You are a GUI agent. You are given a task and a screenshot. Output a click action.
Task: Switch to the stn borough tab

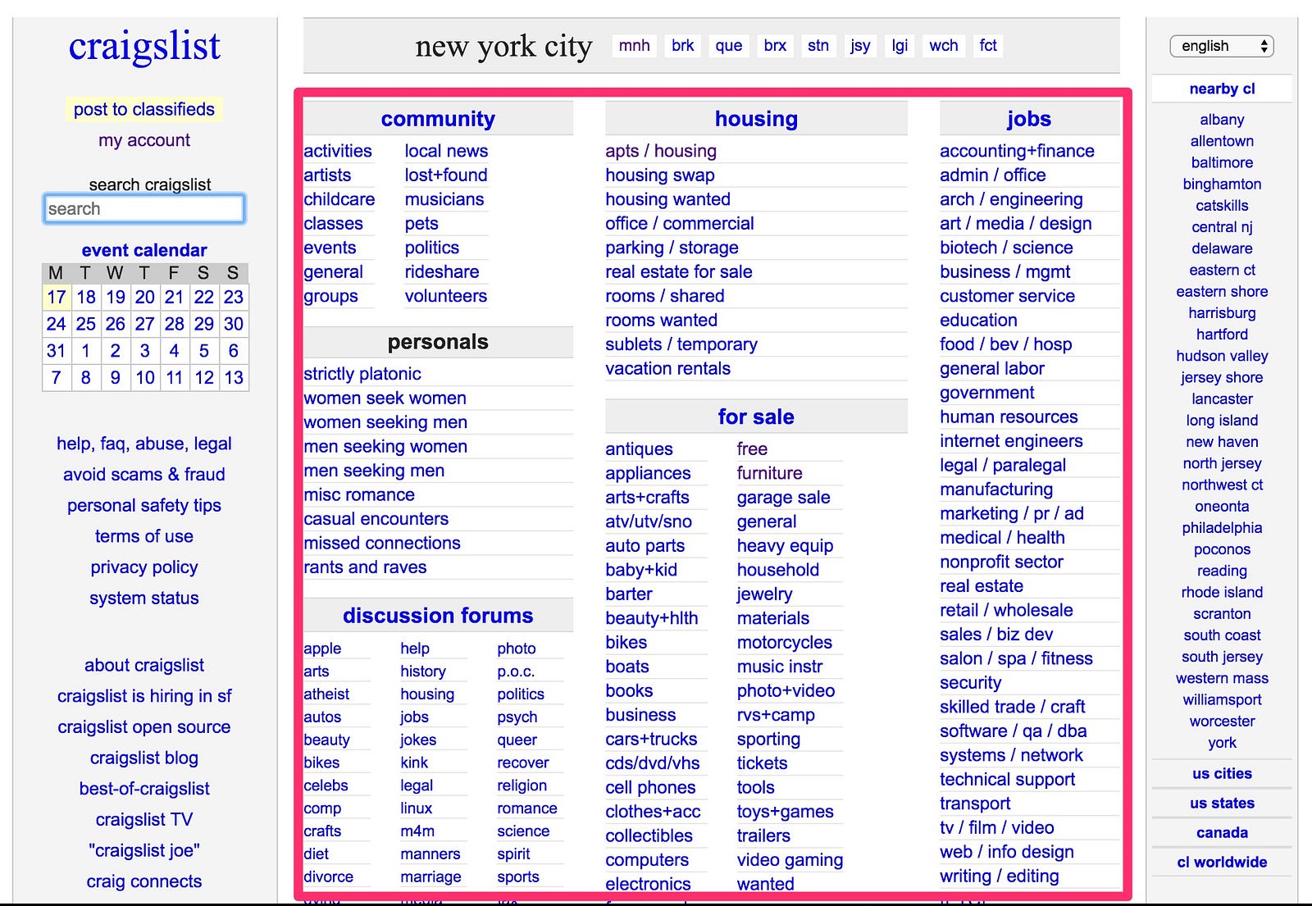tap(818, 46)
